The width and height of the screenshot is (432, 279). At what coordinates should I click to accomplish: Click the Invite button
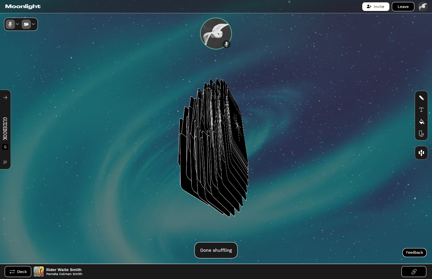[x=376, y=6]
